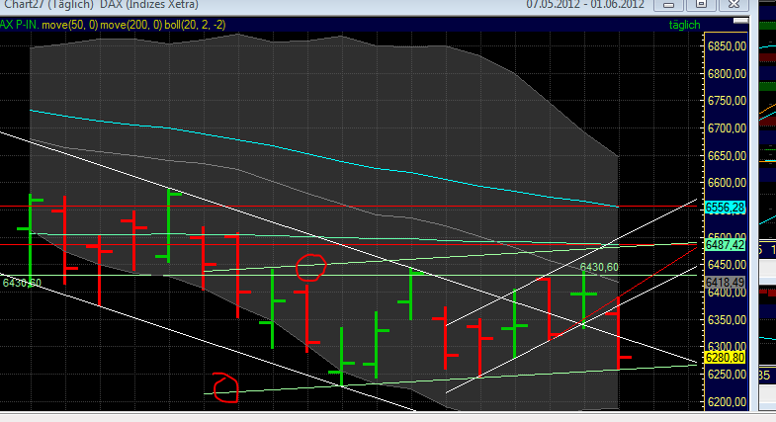
Task: Click the 6850,00 price axis label
Action: click(x=727, y=46)
